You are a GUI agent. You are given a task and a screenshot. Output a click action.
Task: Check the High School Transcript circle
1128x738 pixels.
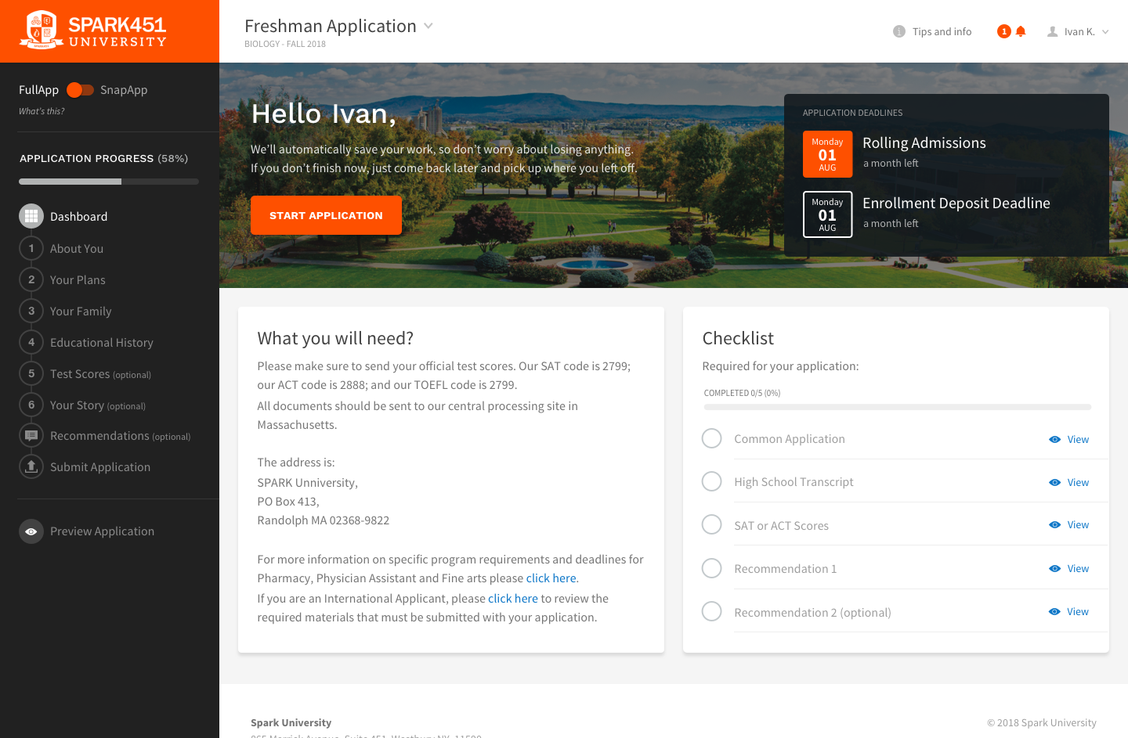[x=711, y=481]
